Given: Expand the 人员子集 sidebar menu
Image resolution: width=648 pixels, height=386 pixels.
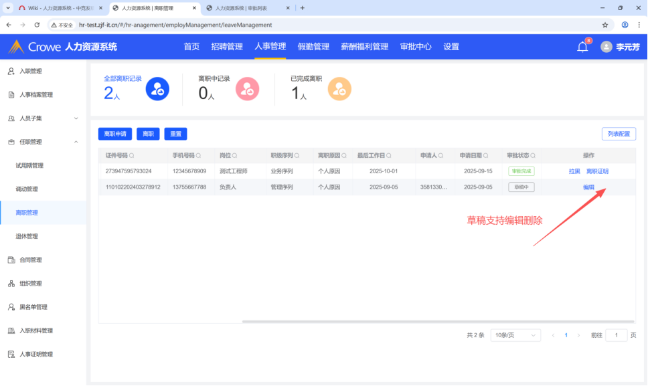Looking at the screenshot, I should tap(76, 118).
